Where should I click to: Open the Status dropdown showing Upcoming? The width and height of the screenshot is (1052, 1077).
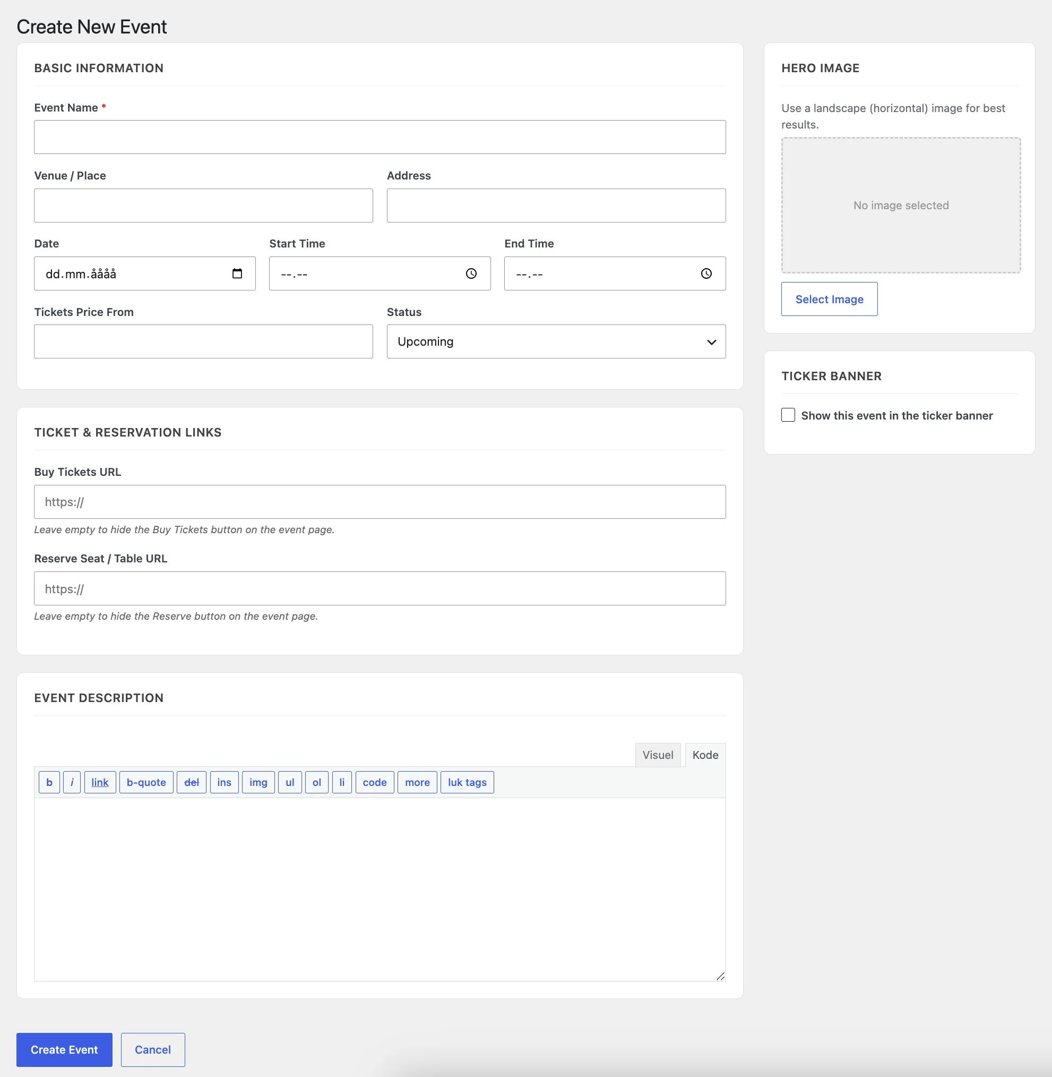click(x=556, y=341)
